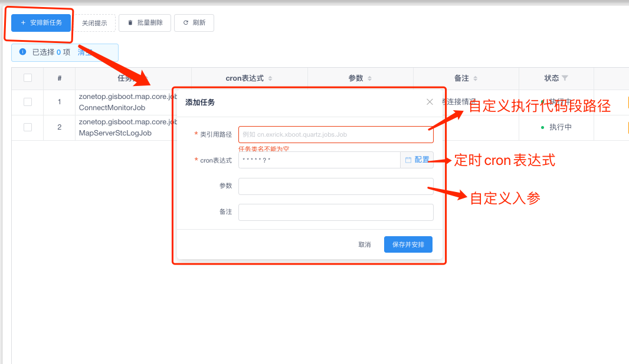
Task: Select the 备注 input in the dialog
Action: [x=336, y=212]
